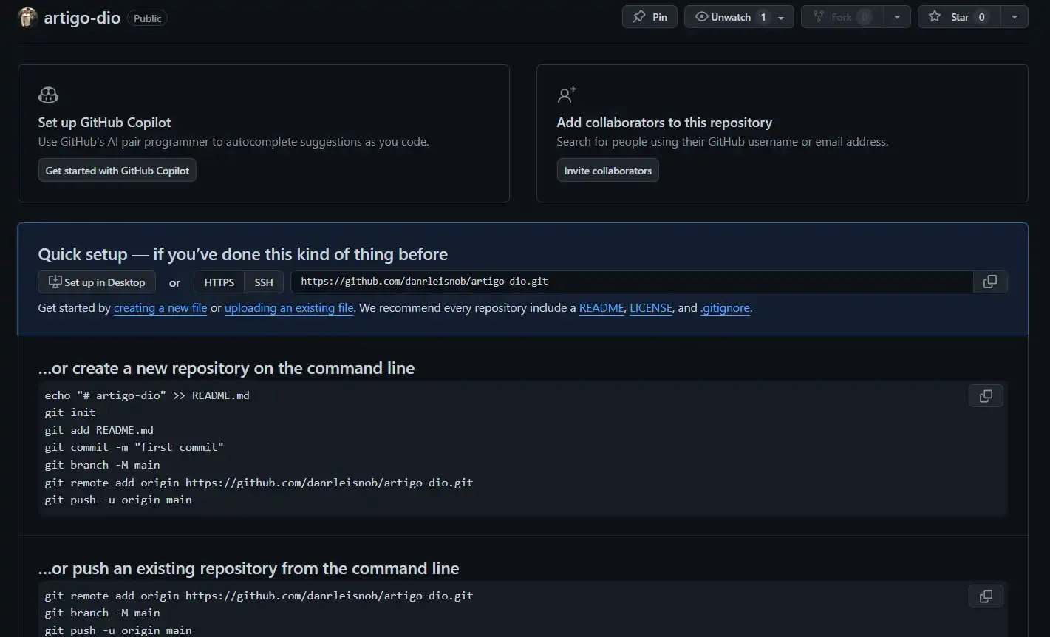Screen dimensions: 1050x637
Task: Copy the create new repository commands
Action: (986, 396)
